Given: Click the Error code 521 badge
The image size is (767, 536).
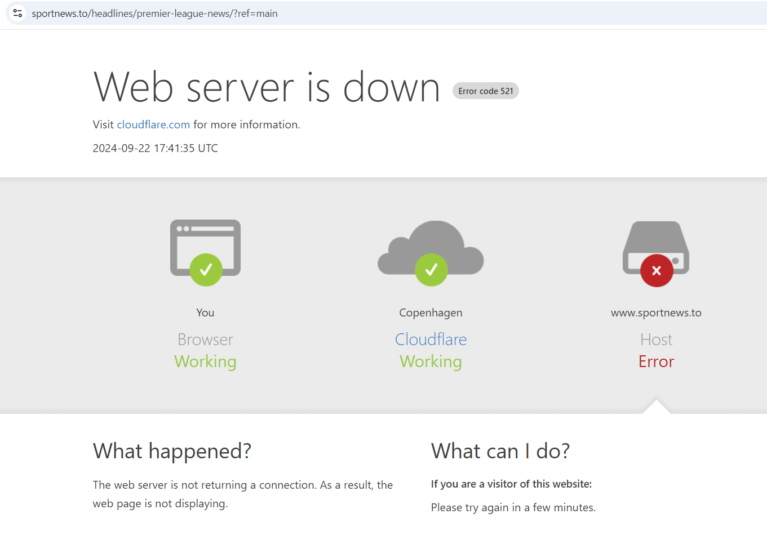Looking at the screenshot, I should [486, 91].
